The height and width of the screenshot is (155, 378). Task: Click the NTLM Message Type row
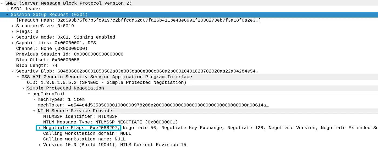pos(110,122)
